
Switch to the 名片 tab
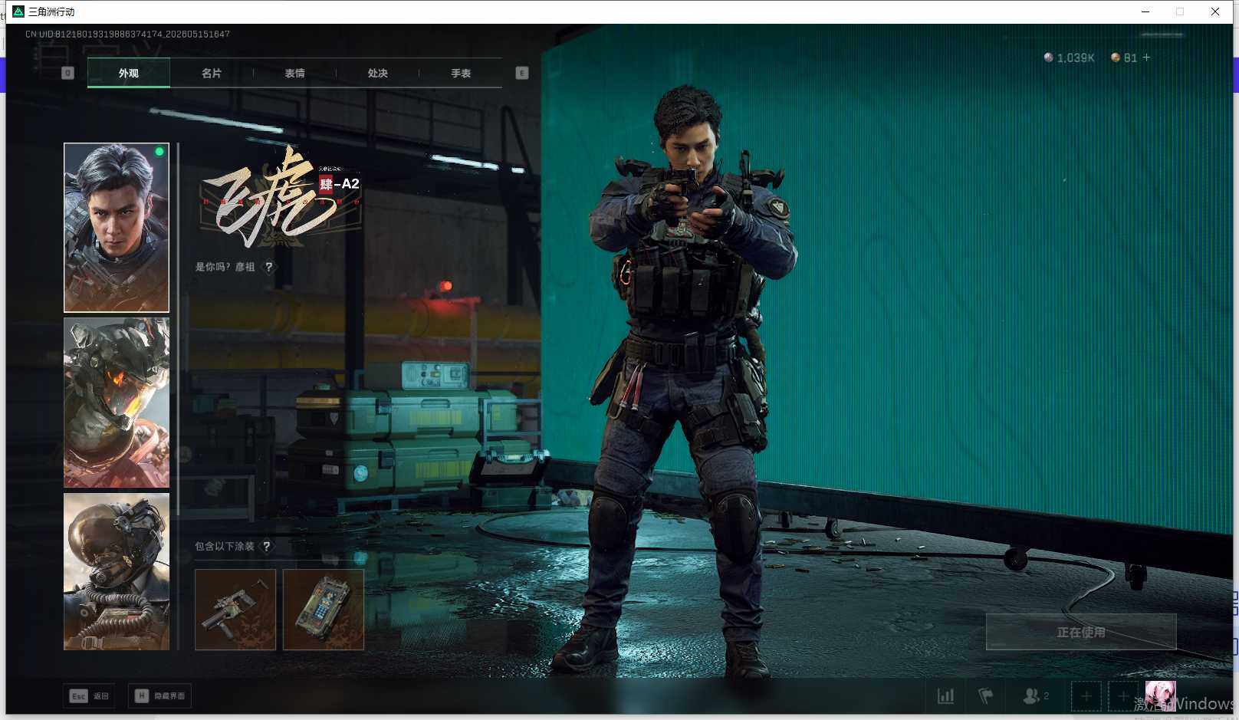pyautogui.click(x=212, y=74)
